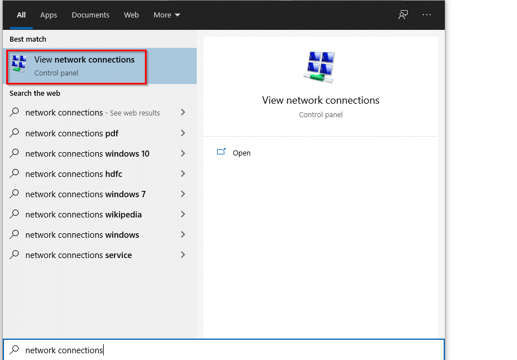Open the three-dot options menu
517x360 pixels.
click(427, 15)
